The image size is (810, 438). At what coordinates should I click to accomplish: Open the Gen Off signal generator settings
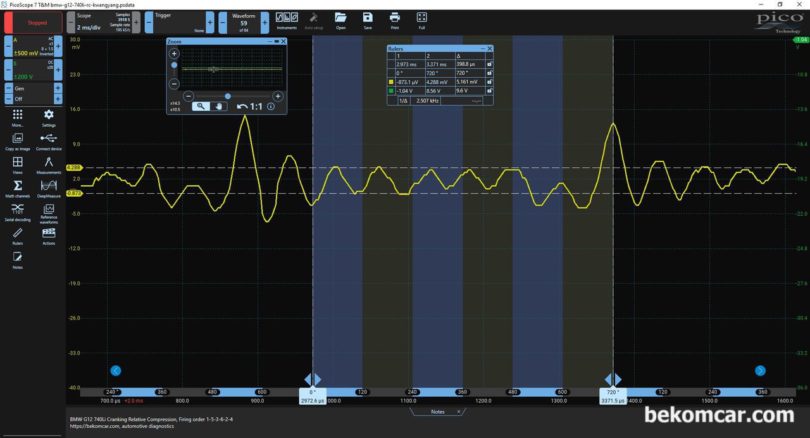click(34, 94)
